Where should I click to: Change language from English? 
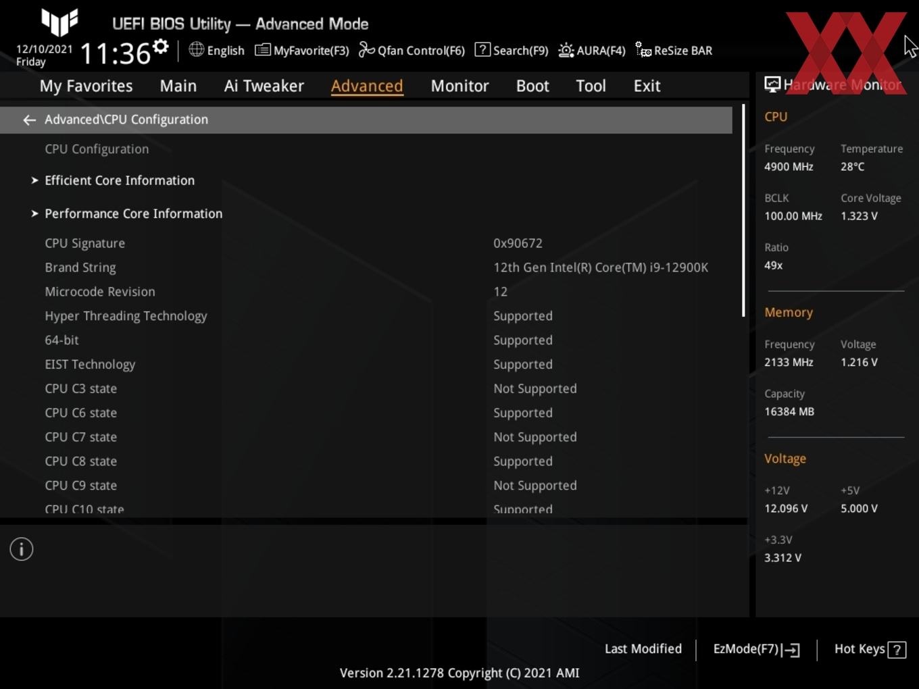pos(226,51)
